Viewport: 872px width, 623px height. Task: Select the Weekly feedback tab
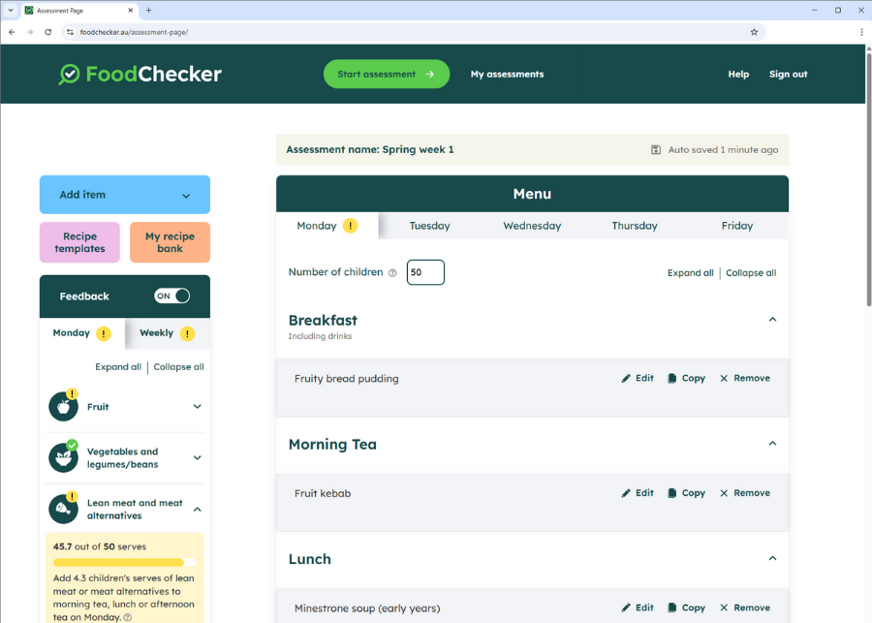167,333
